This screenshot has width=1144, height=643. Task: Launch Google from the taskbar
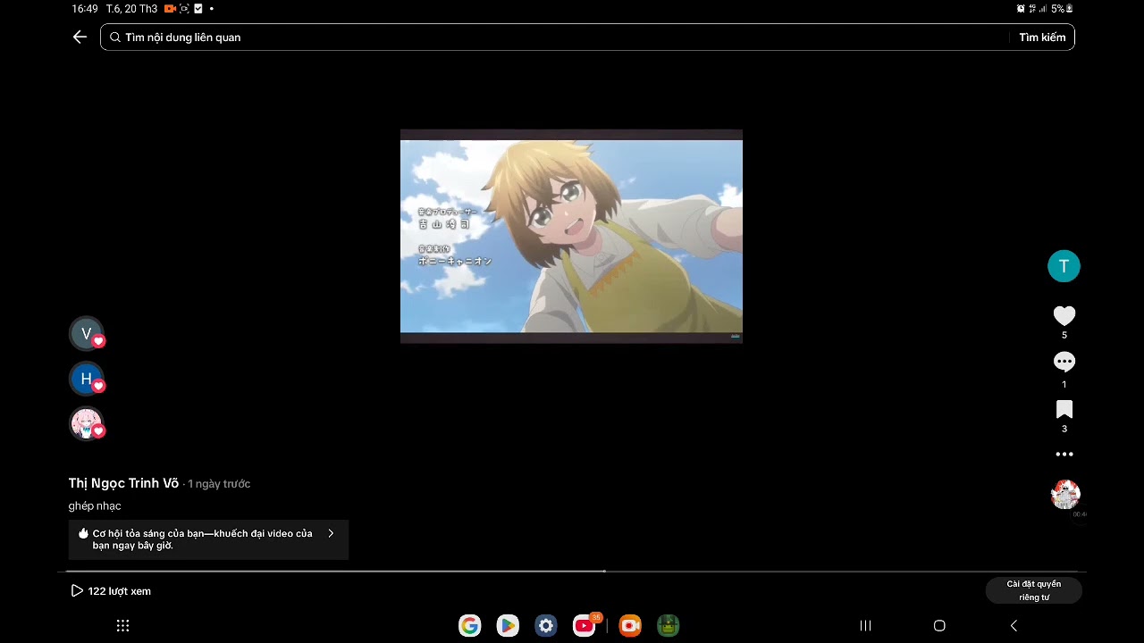(x=470, y=626)
